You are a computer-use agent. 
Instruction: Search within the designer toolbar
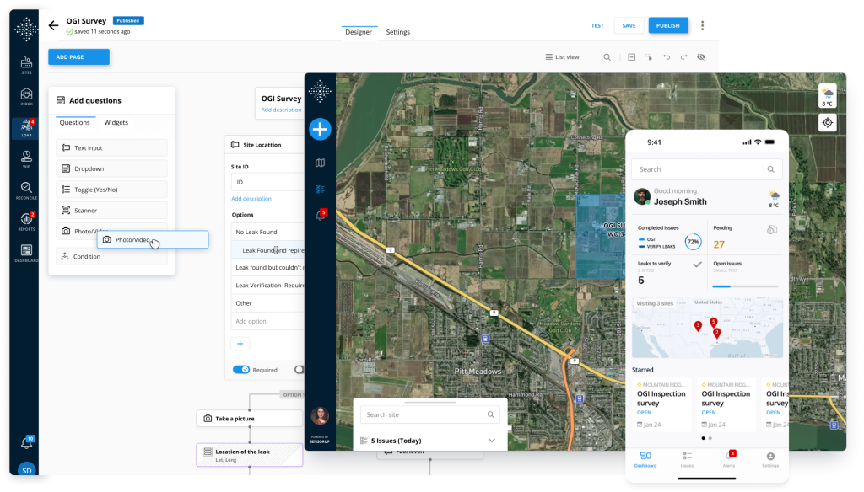[607, 57]
